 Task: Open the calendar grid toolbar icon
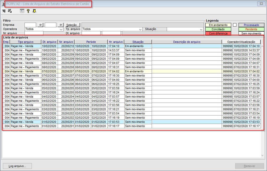pyautogui.click(x=22, y=11)
